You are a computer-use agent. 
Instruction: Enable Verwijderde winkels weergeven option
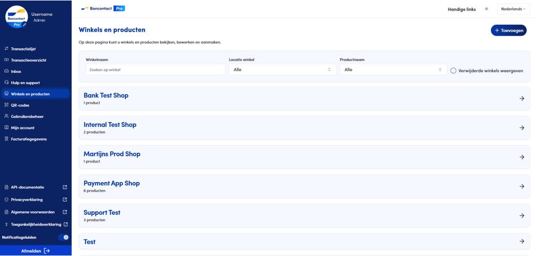coord(453,70)
